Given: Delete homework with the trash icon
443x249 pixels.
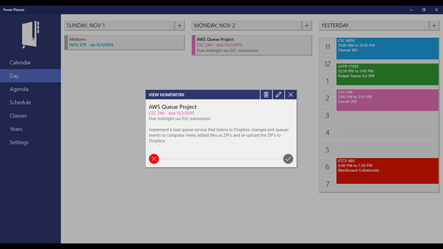Looking at the screenshot, I should (266, 95).
